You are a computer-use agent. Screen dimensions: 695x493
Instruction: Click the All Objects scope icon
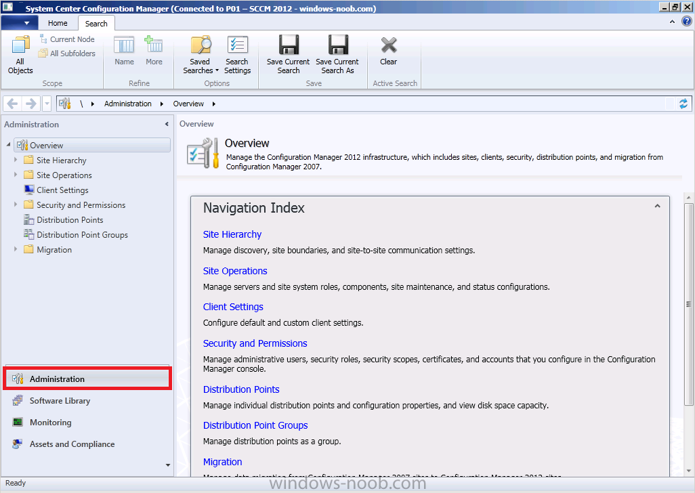[20, 54]
